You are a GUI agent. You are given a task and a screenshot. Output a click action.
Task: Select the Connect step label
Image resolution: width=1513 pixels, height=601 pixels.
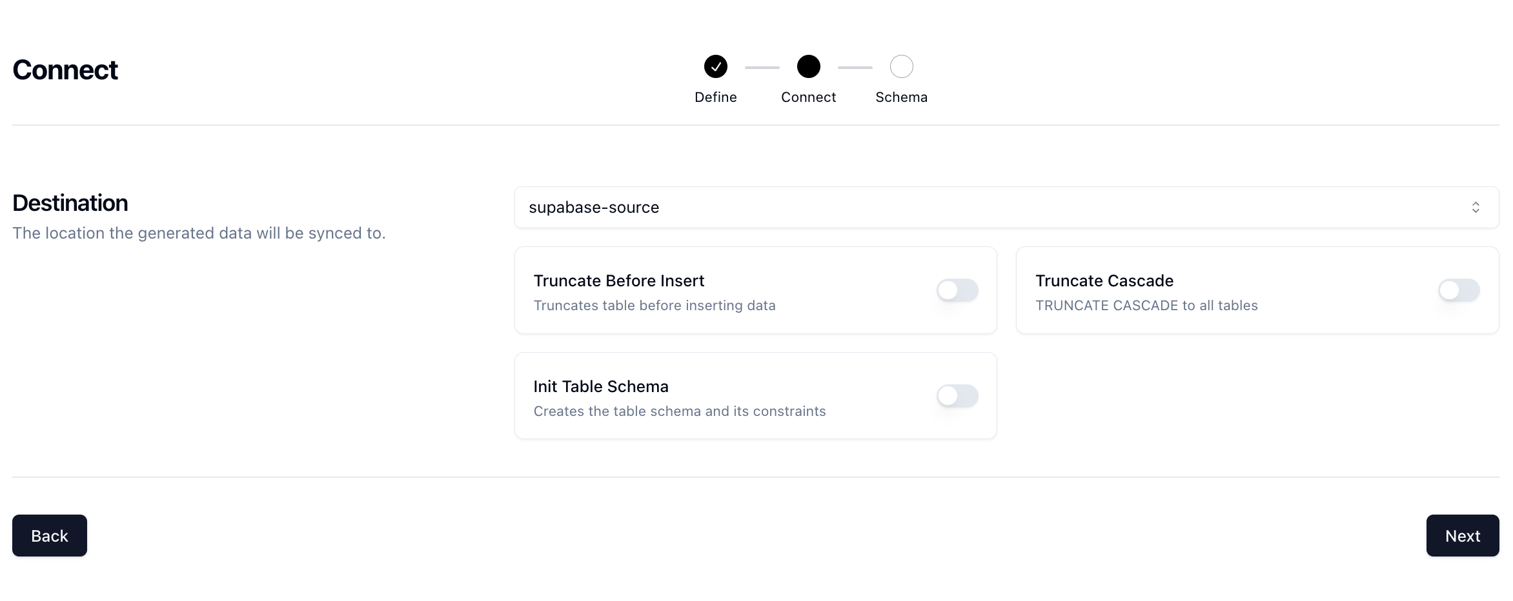[x=808, y=97]
